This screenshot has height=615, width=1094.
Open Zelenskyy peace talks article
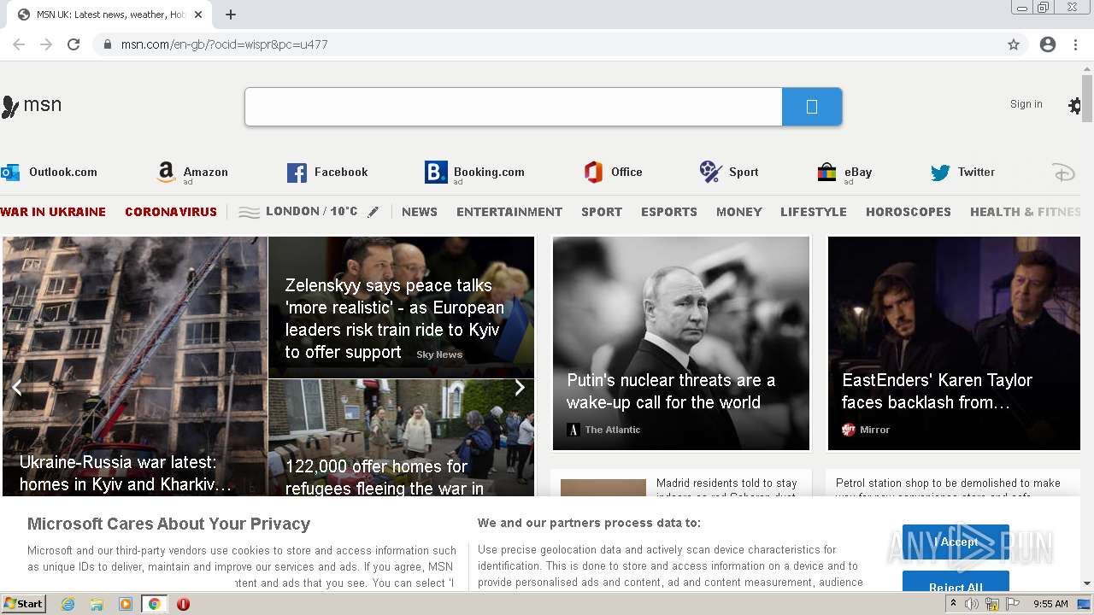[401, 307]
